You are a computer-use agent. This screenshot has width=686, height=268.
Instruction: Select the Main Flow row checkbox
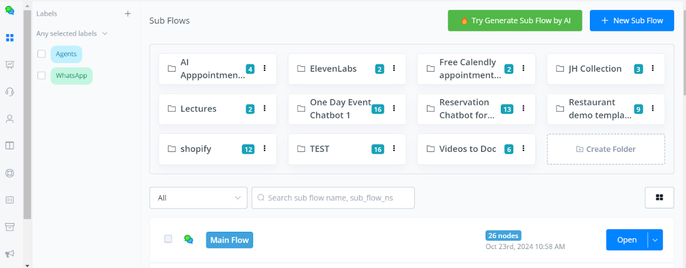point(168,239)
